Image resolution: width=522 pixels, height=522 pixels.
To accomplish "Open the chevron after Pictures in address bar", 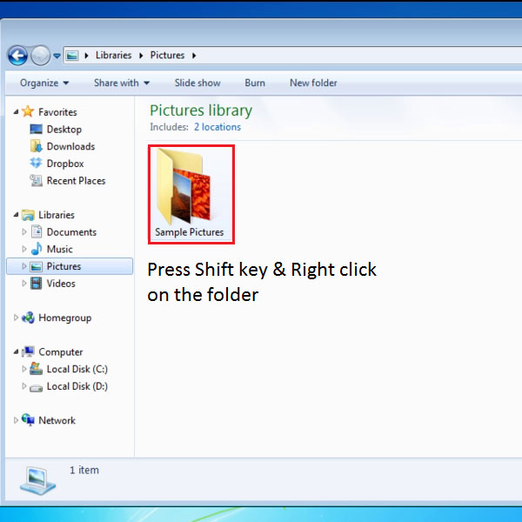I will click(194, 56).
